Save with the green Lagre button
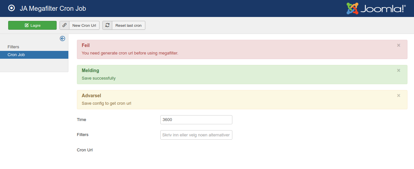This screenshot has height=169, width=414. [32, 25]
